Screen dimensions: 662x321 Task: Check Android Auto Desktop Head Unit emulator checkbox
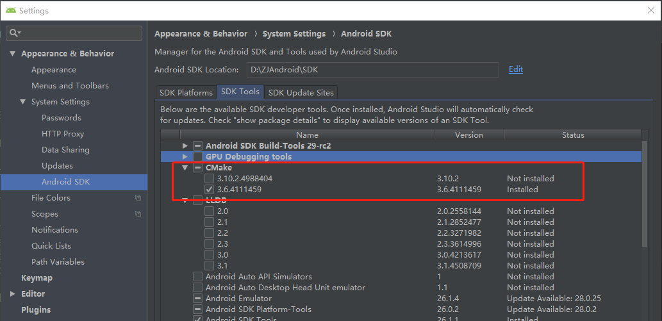point(197,288)
